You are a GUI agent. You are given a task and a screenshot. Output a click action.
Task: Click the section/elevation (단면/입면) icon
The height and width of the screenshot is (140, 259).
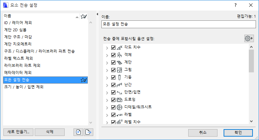(x=119, y=92)
